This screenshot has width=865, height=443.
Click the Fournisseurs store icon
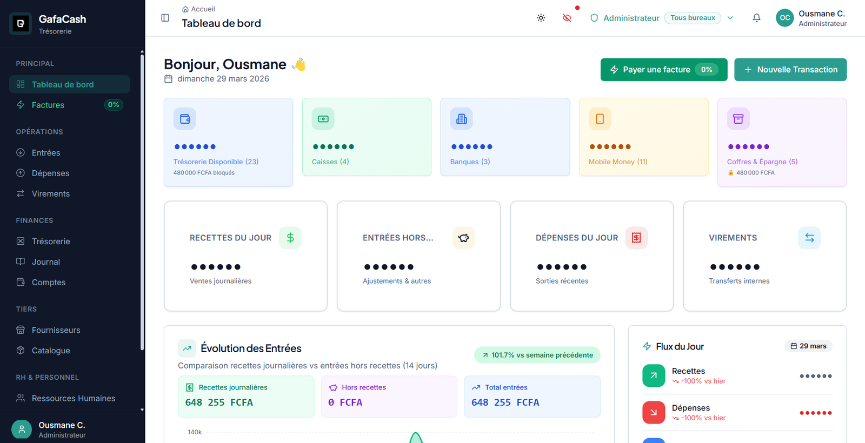coord(21,330)
